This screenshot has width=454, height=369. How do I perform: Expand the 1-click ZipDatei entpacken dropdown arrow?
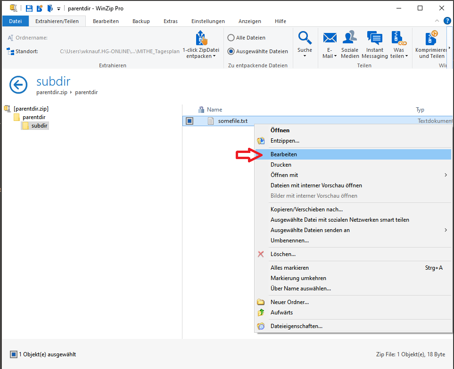click(x=214, y=56)
